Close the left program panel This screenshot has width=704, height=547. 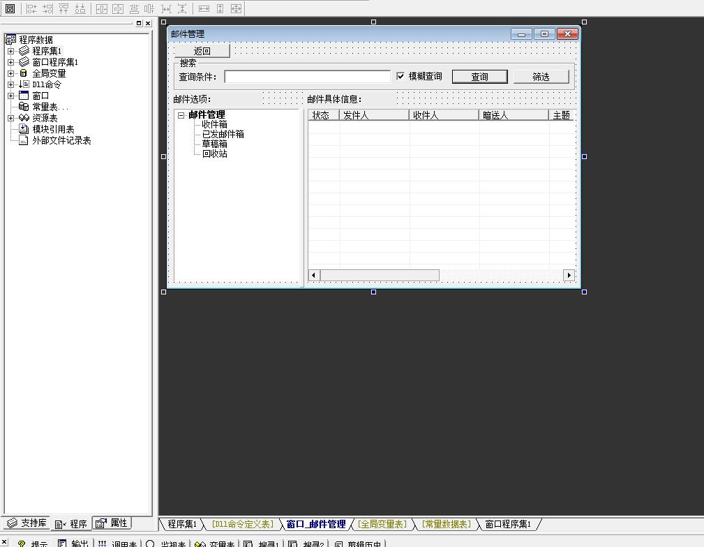tap(148, 23)
